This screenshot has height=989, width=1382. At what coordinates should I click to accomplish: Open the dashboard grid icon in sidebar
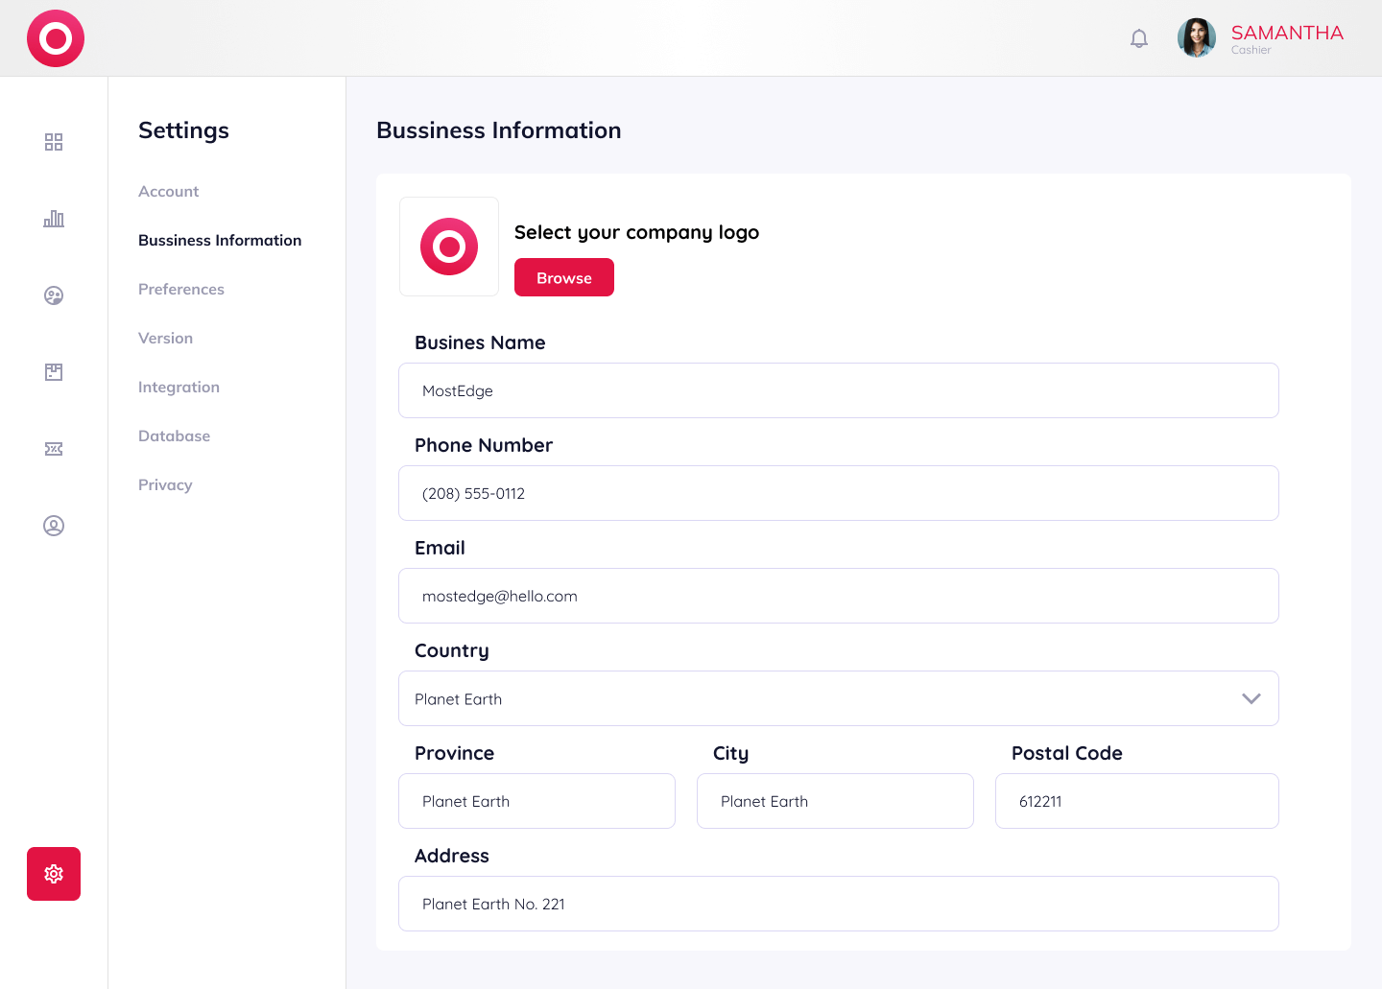pos(54,142)
